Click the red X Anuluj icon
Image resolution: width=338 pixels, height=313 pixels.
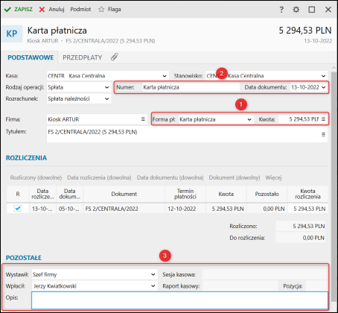[x=42, y=10]
